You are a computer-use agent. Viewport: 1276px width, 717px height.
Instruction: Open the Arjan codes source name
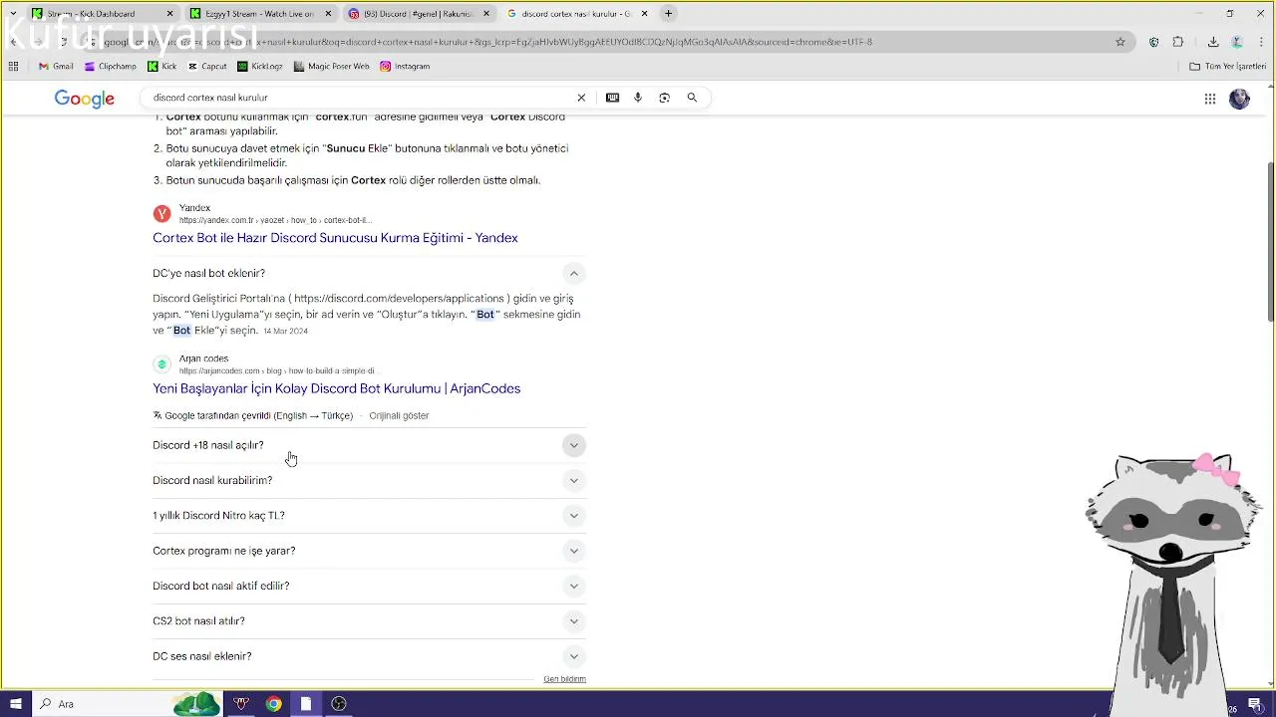[x=203, y=358]
